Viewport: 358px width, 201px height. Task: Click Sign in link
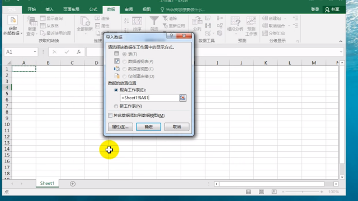[315, 9]
